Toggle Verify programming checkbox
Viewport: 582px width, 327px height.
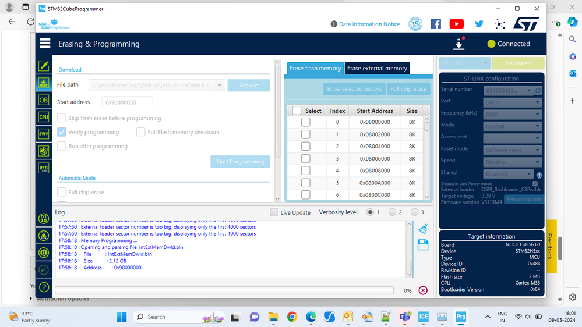pyautogui.click(x=62, y=132)
